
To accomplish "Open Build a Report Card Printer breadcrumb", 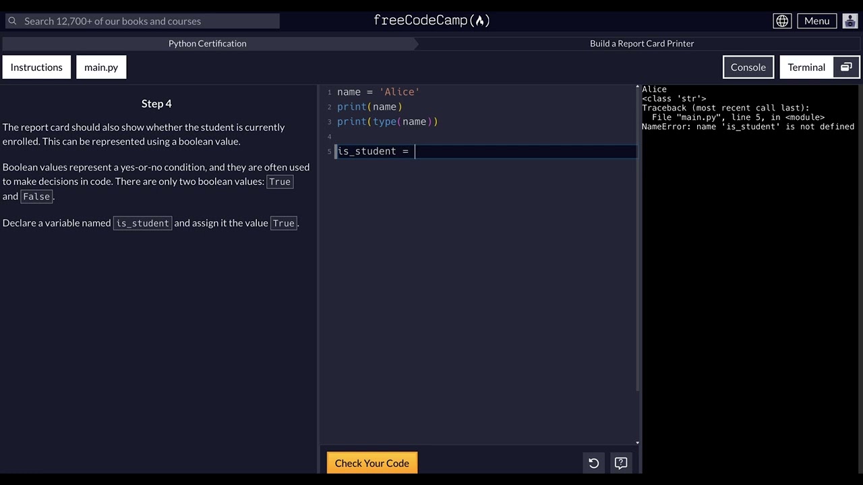I will coord(642,43).
